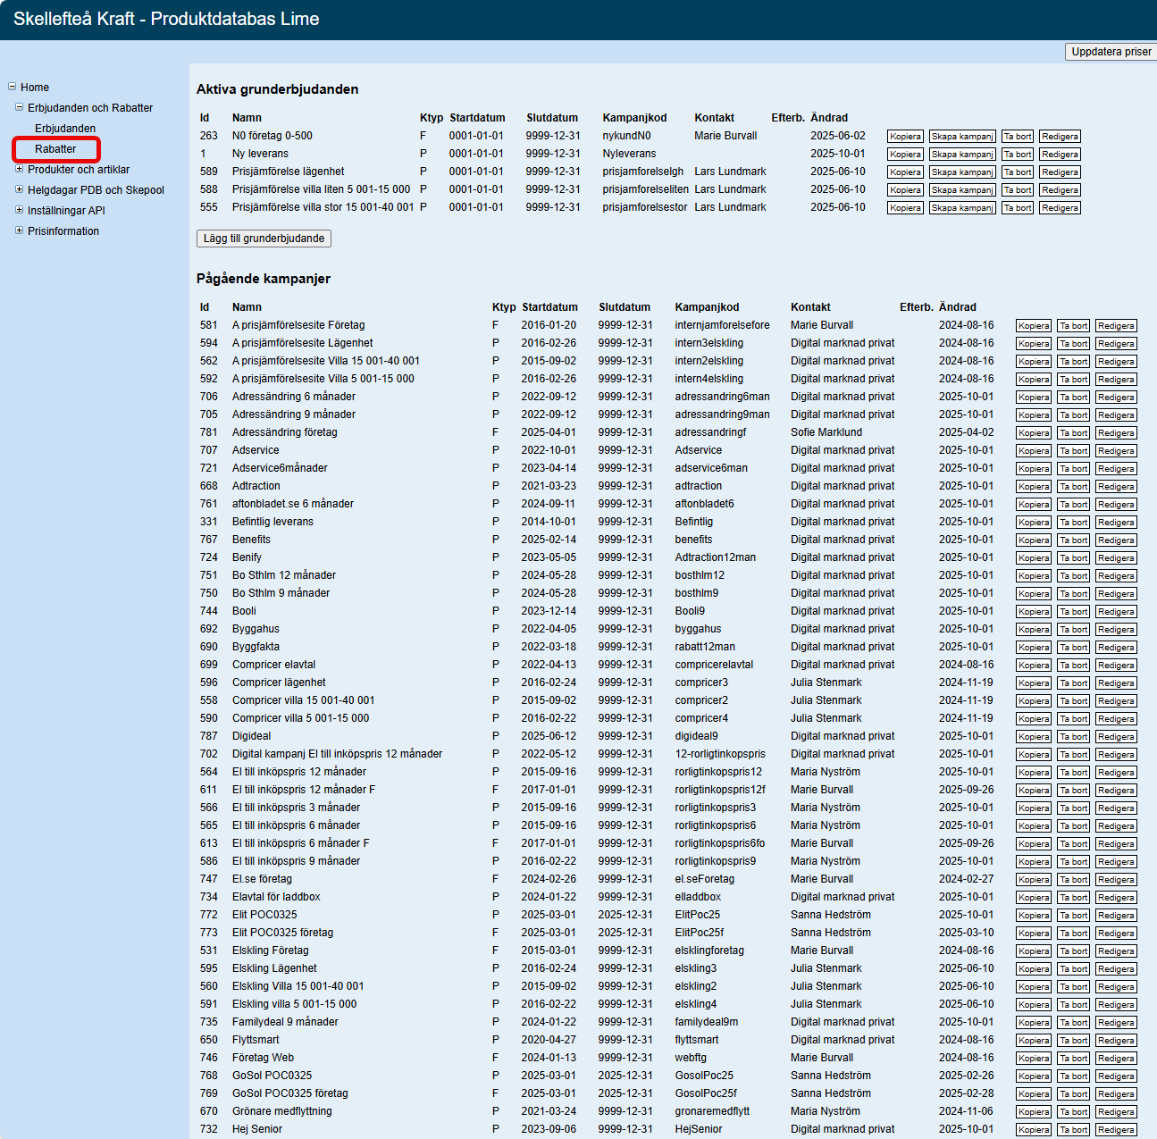1157x1139 pixels.
Task: Remove the Booli campaign
Action: (1073, 612)
